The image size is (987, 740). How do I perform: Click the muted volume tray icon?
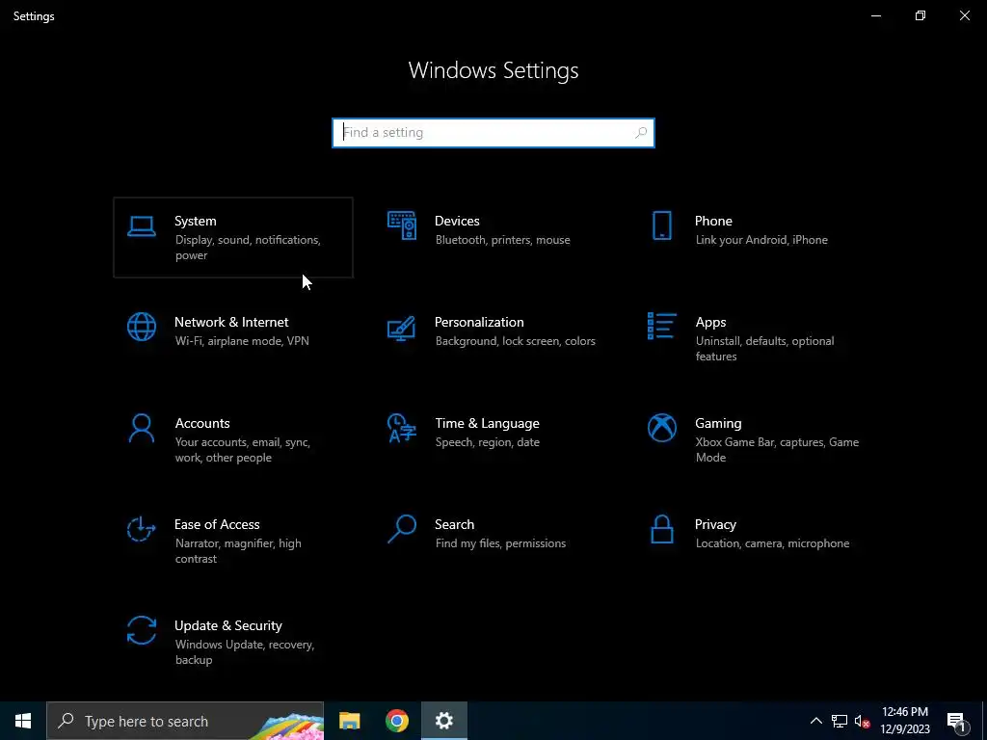[863, 721]
